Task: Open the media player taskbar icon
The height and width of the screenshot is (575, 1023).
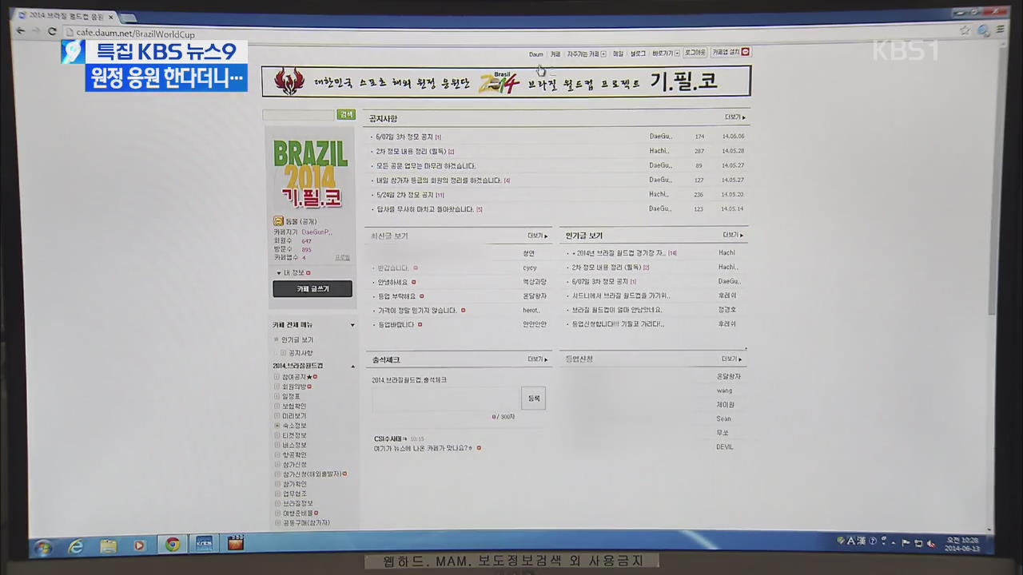Action: tap(140, 545)
